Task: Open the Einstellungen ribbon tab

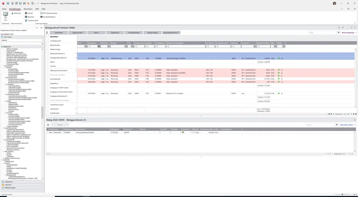Action: pos(15,9)
